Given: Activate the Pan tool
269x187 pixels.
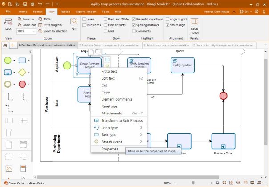Looking at the screenshot, I should [74, 24].
